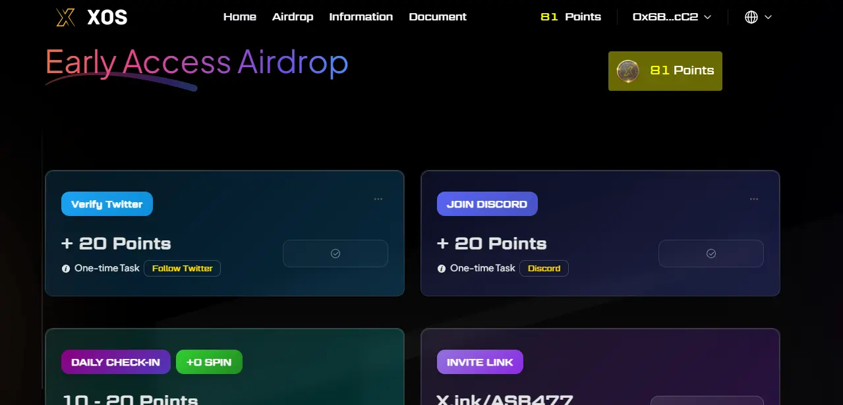Click the Verify Twitter button
The image size is (843, 405).
click(107, 204)
